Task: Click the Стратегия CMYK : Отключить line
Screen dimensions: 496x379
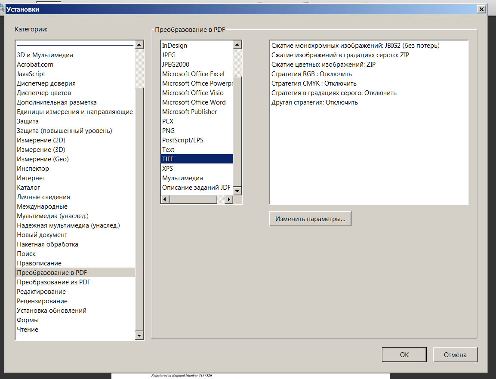Action: 314,83
